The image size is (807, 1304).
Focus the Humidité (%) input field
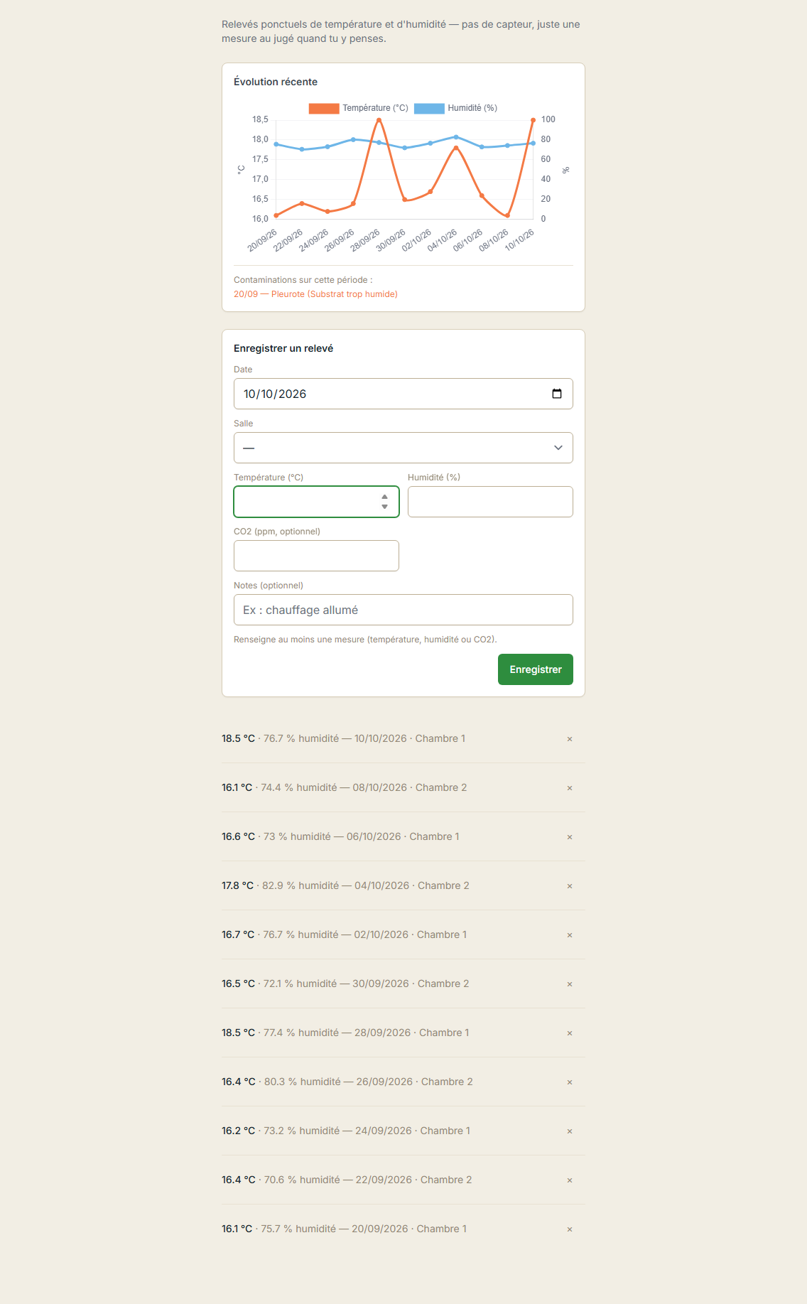point(490,502)
